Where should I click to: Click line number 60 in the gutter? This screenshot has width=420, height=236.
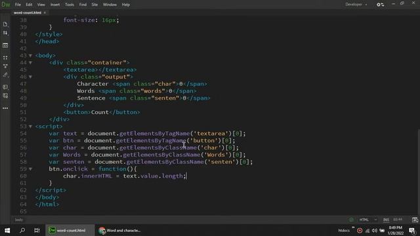[x=24, y=176]
